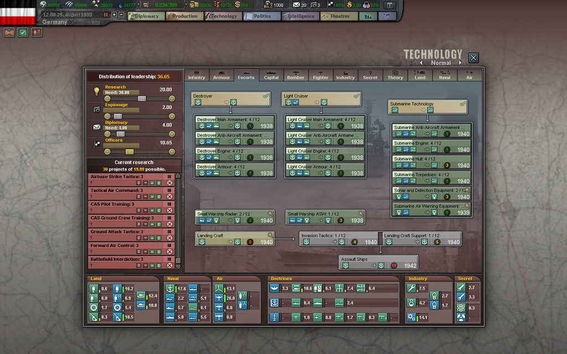The width and height of the screenshot is (567, 354).
Task: Switch to the Bomber technology tab
Action: click(x=296, y=75)
